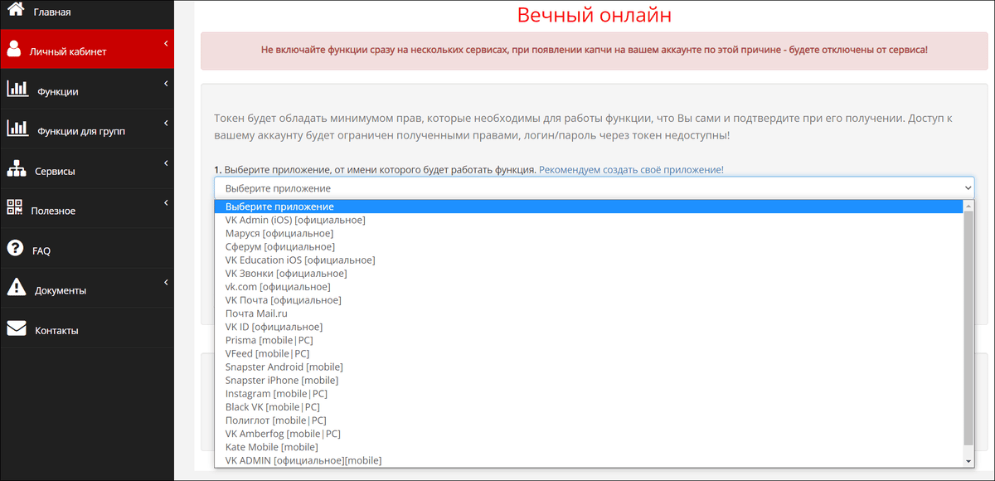Click the user icon beside Личный кабинет
Screen dimensions: 995x481
[14, 50]
